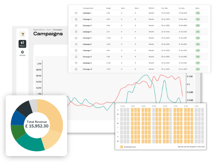This screenshot has height=162, width=216.
Task: Tick the checkbox for Campaign 2
Action: [x=76, y=19]
